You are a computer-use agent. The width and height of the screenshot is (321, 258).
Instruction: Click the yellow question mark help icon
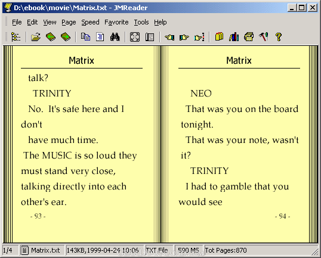pyautogui.click(x=279, y=37)
